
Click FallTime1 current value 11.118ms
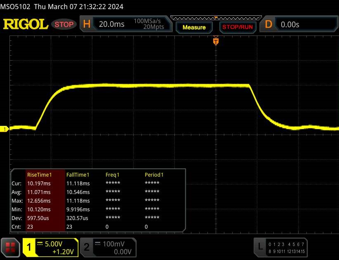[78, 183]
